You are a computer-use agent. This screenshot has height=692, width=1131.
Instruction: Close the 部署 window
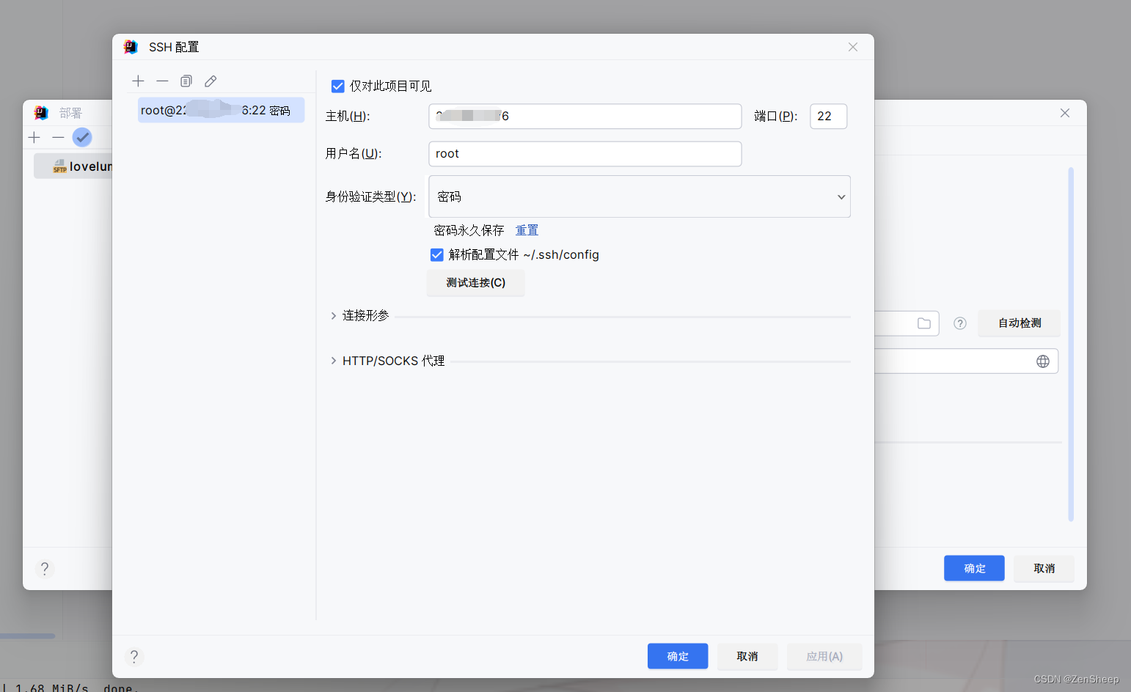pos(1065,113)
